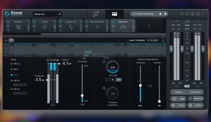Select Soft Clip M mode
Screen dimensions: 211x122
click(x=113, y=80)
